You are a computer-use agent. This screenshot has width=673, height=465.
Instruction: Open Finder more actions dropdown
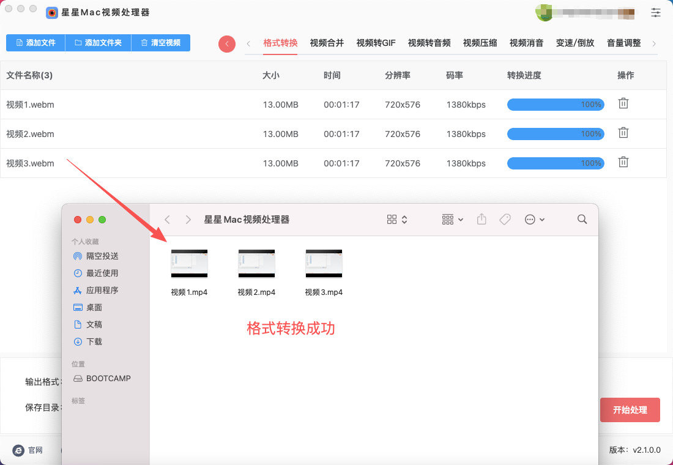535,220
